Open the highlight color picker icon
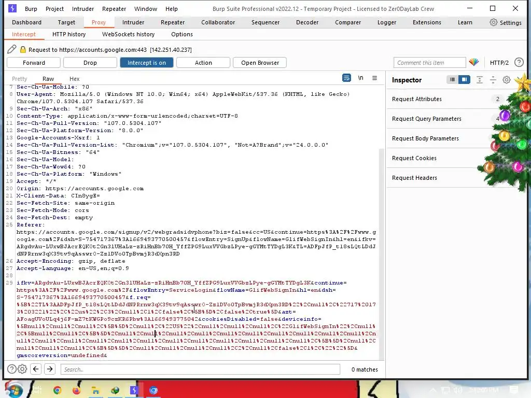The width and height of the screenshot is (531, 398). point(474,62)
